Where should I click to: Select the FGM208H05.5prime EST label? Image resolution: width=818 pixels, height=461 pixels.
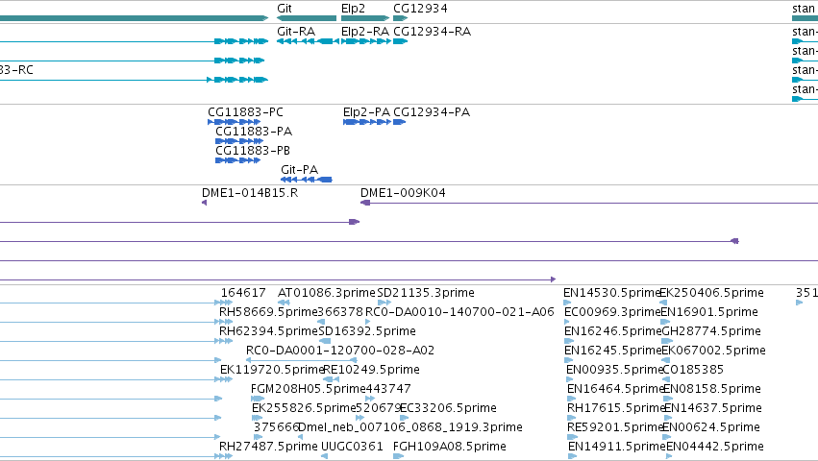click(308, 390)
